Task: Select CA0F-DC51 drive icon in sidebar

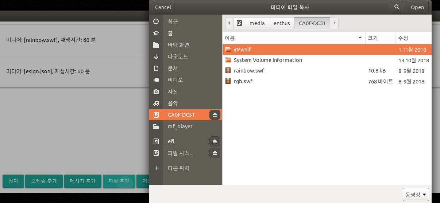Action: click(156, 115)
